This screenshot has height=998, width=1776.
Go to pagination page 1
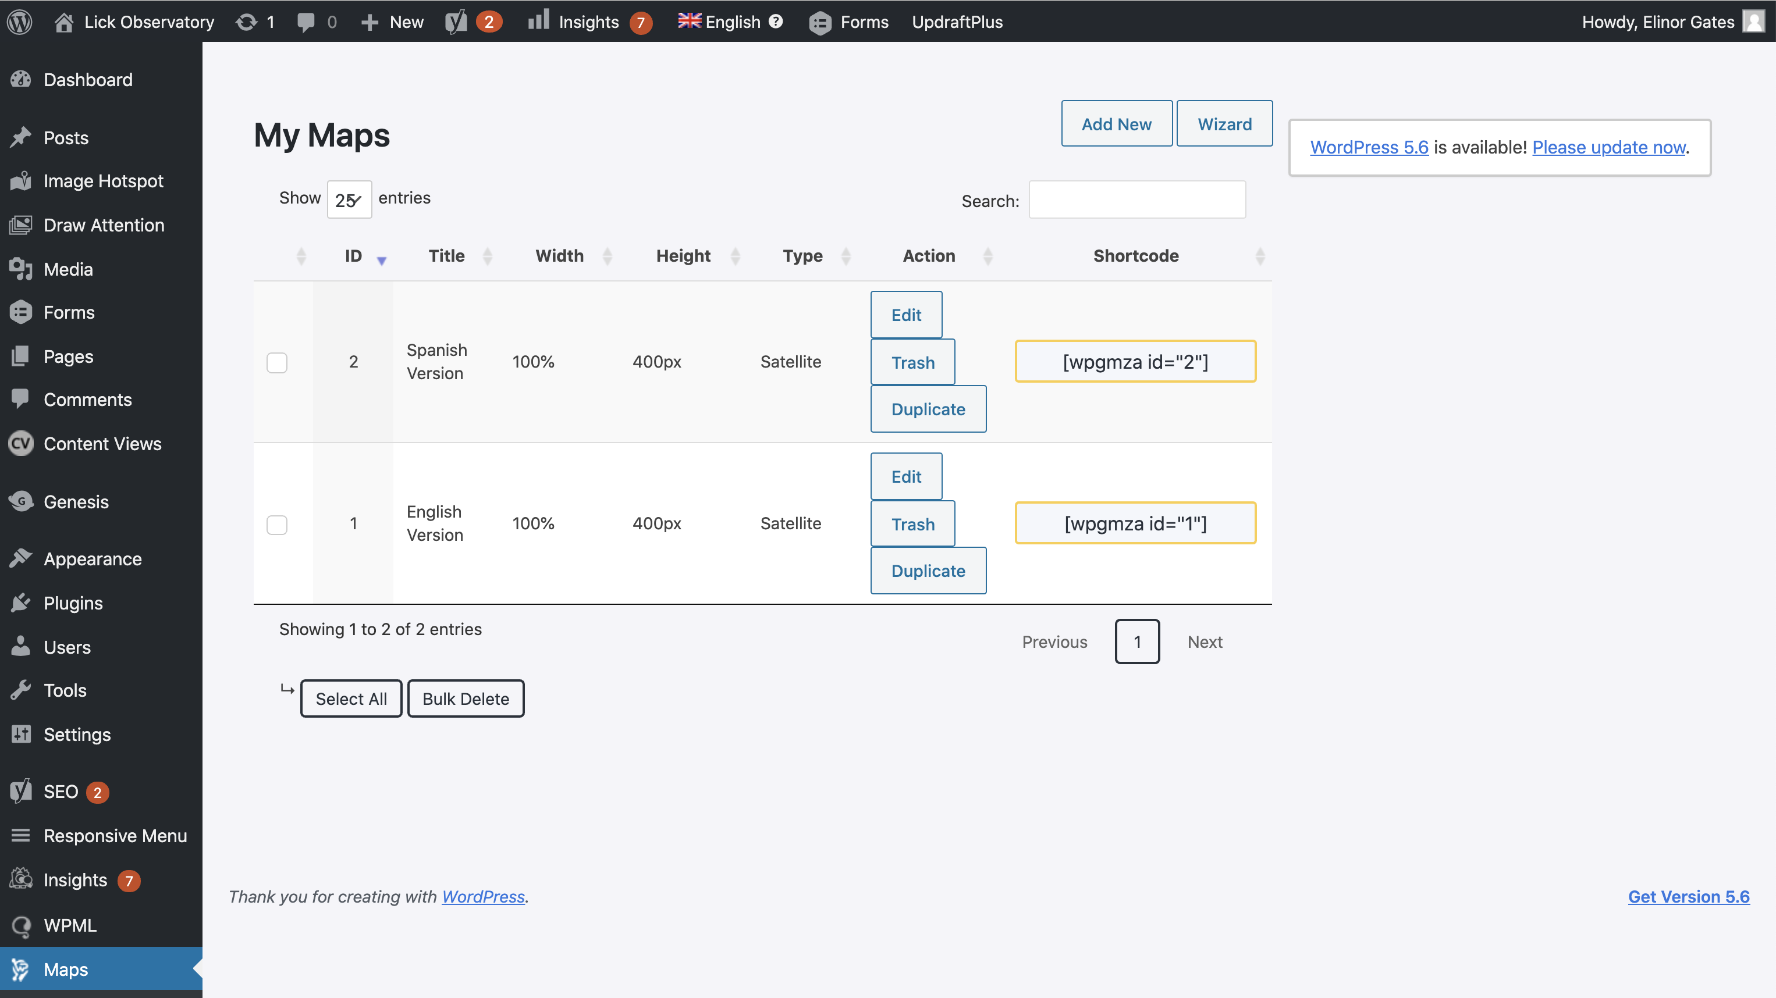[x=1136, y=641]
